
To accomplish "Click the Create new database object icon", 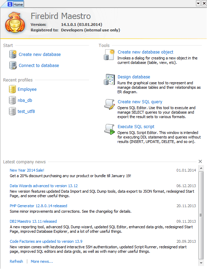I will click(109, 55).
